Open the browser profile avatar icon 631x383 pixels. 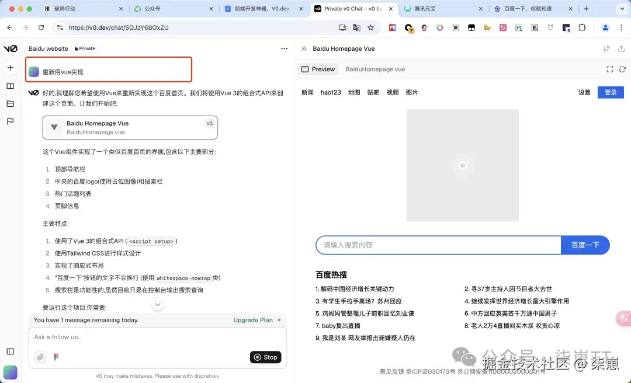605,27
